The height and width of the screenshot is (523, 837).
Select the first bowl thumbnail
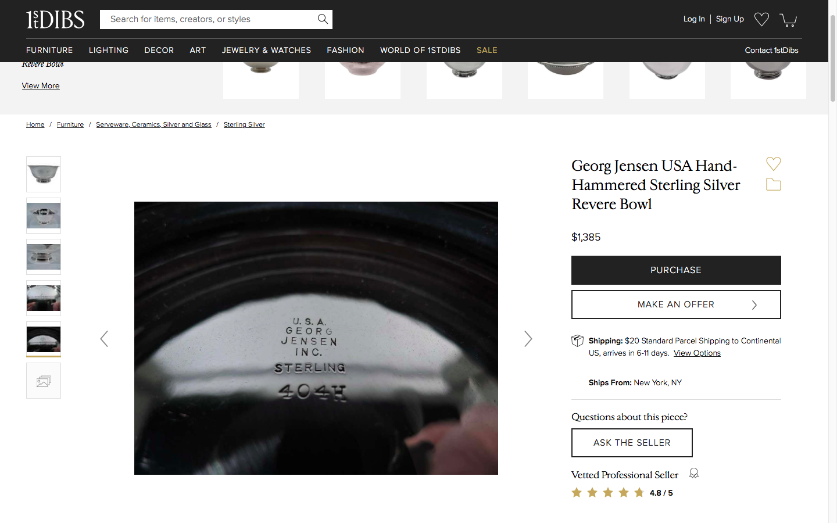(x=44, y=174)
